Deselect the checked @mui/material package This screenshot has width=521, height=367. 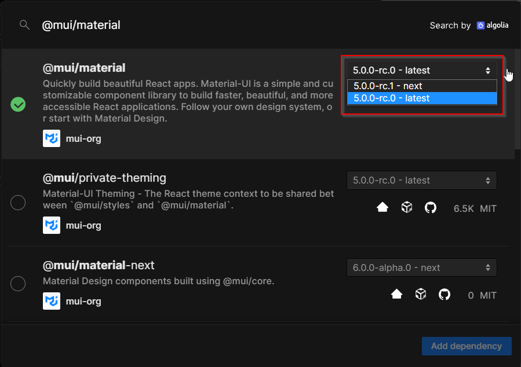[18, 104]
